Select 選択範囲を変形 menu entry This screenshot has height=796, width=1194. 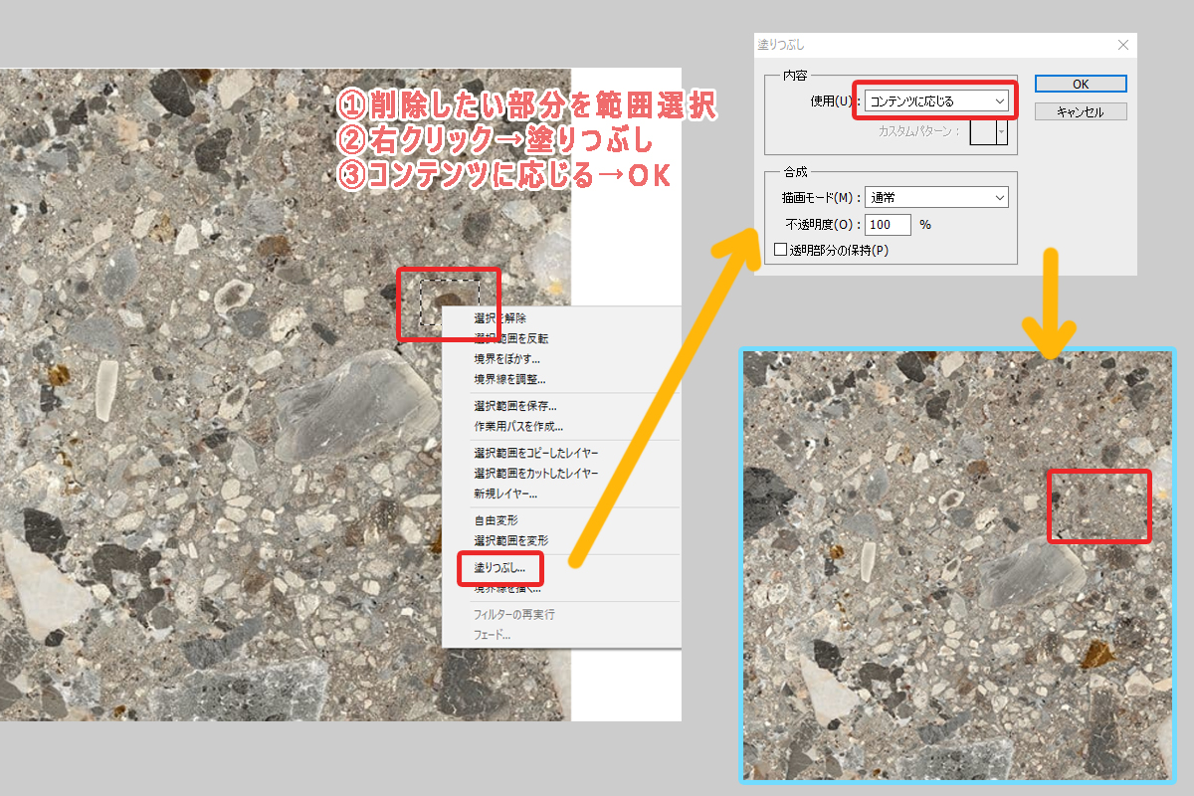(x=510, y=540)
